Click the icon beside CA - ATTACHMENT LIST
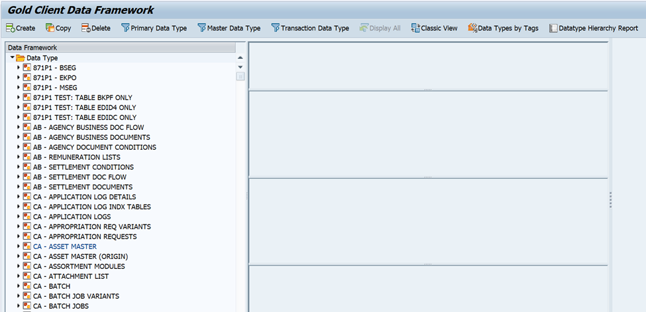 click(27, 276)
